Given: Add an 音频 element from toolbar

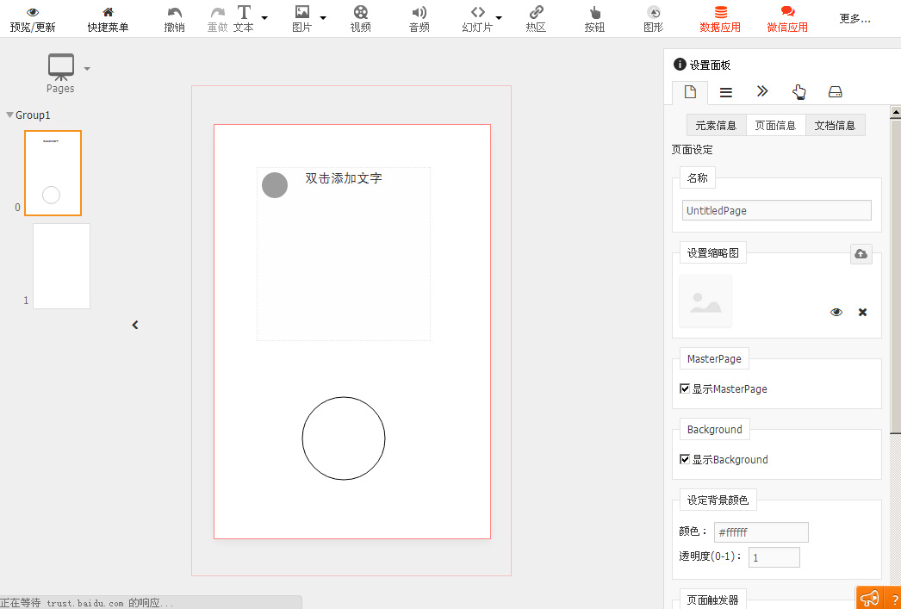Looking at the screenshot, I should 419,12.
